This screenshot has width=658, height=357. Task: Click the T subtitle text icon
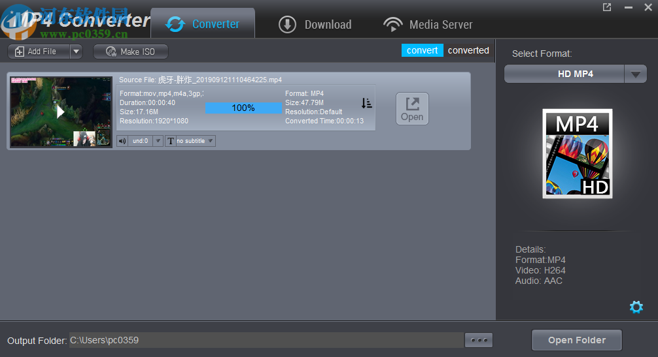pos(170,141)
